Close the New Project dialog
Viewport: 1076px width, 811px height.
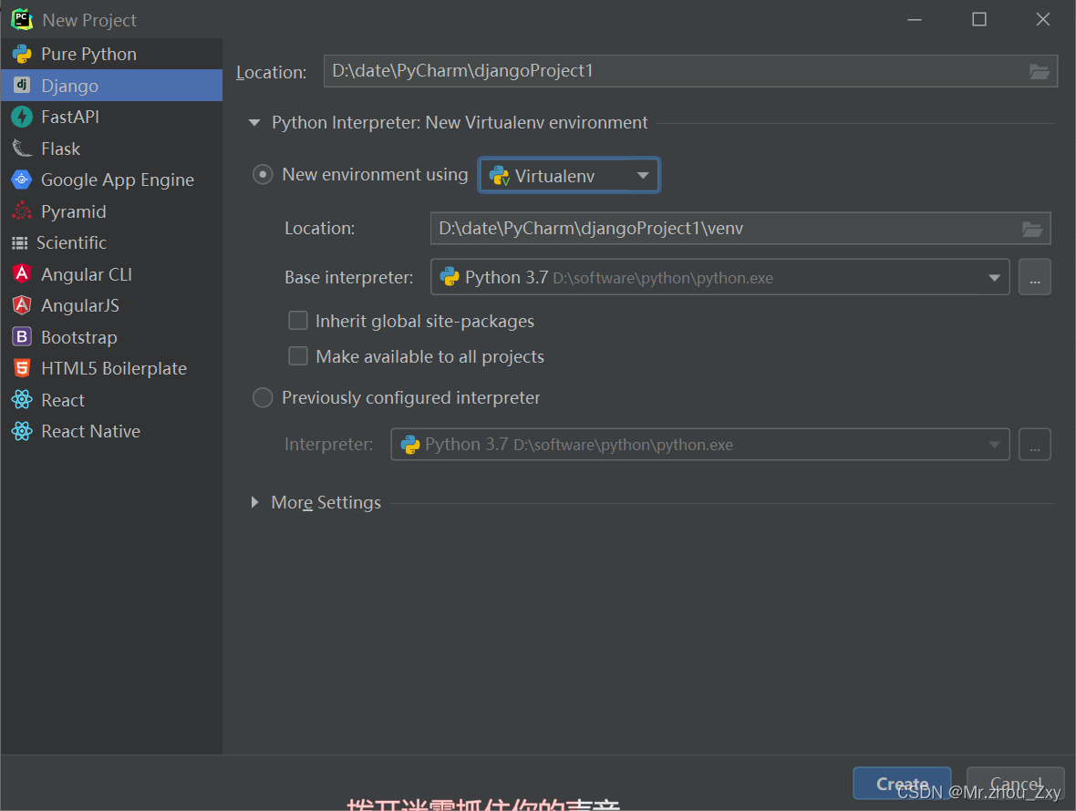click(x=1043, y=19)
